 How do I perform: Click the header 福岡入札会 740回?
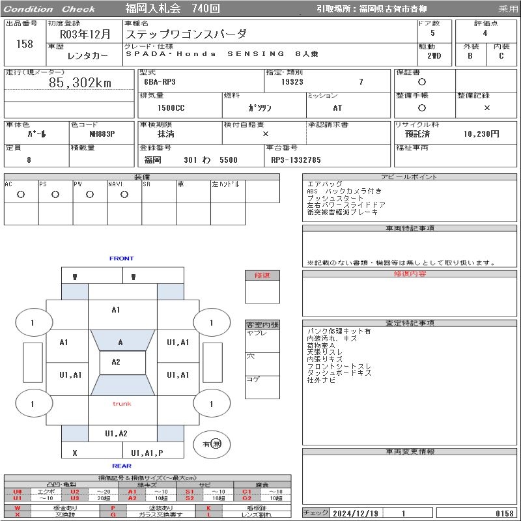[173, 8]
